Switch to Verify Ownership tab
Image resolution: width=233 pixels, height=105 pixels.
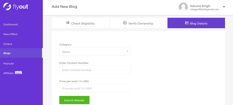click(x=138, y=23)
